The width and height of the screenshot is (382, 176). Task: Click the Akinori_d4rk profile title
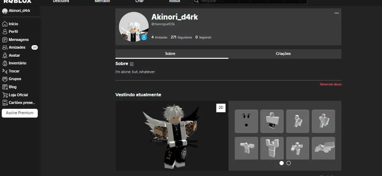[175, 17]
